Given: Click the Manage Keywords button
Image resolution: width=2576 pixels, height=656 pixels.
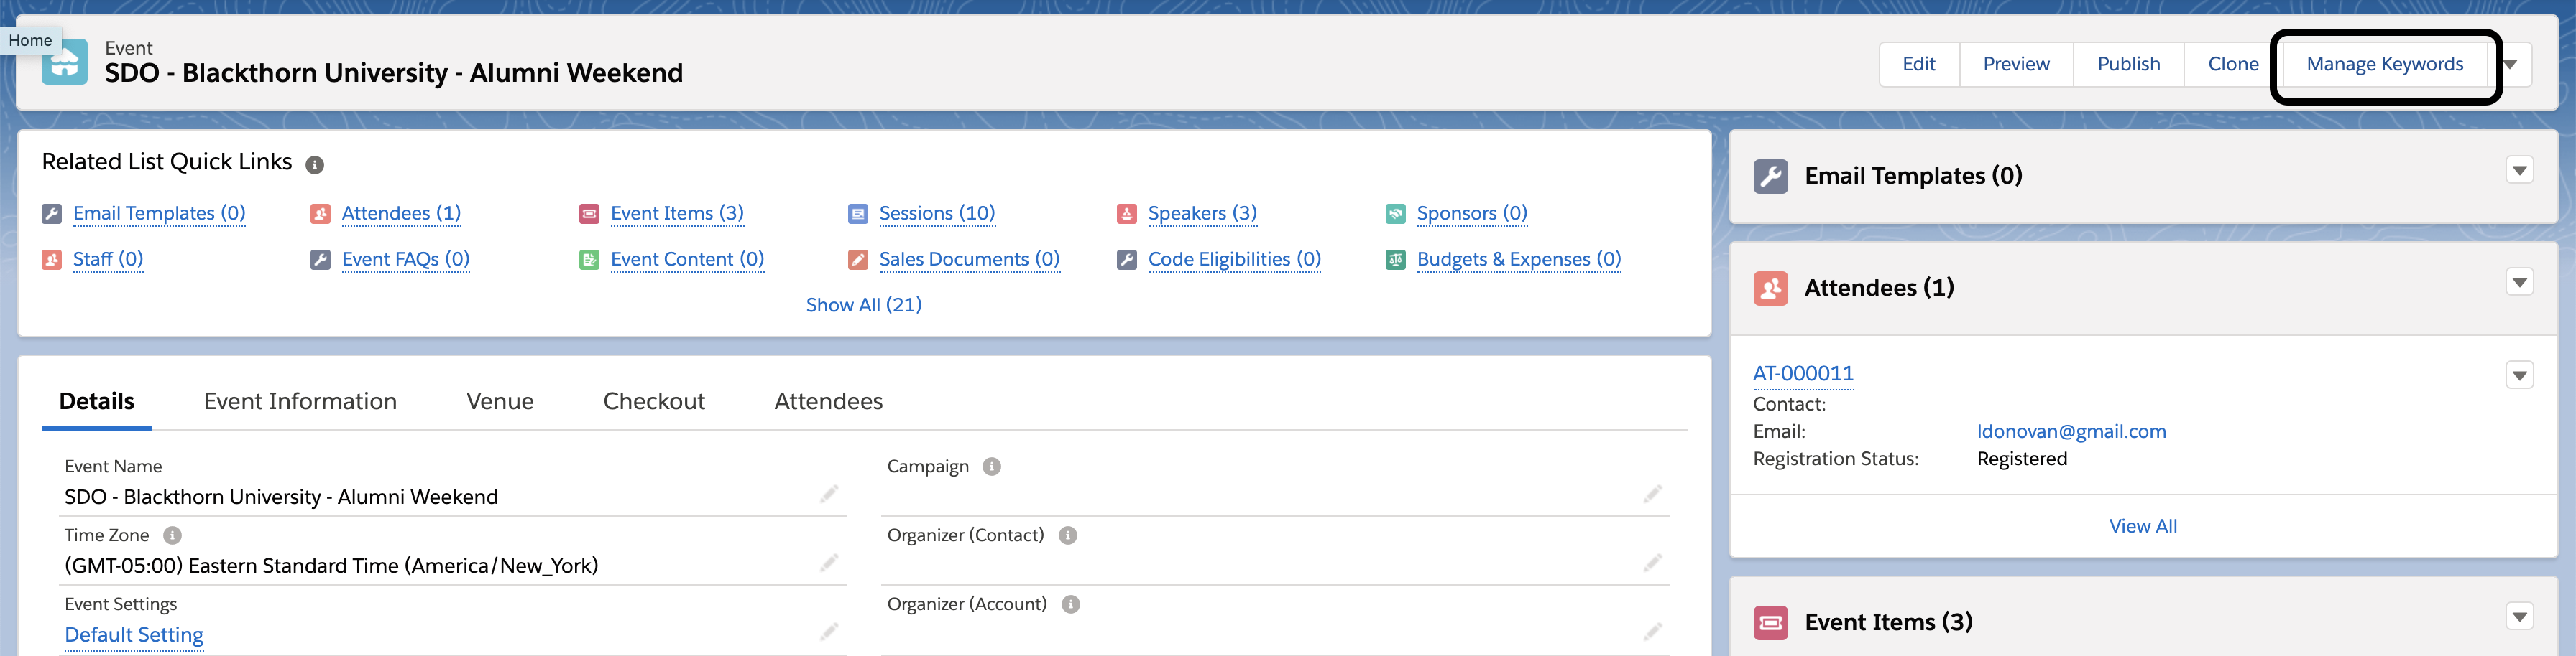Looking at the screenshot, I should pos(2385,65).
